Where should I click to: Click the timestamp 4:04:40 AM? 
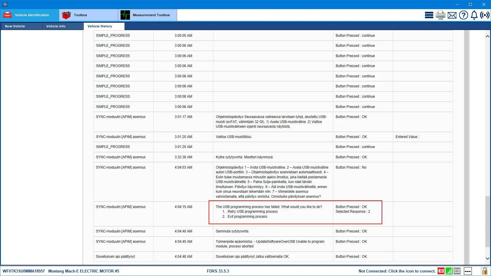click(183, 231)
